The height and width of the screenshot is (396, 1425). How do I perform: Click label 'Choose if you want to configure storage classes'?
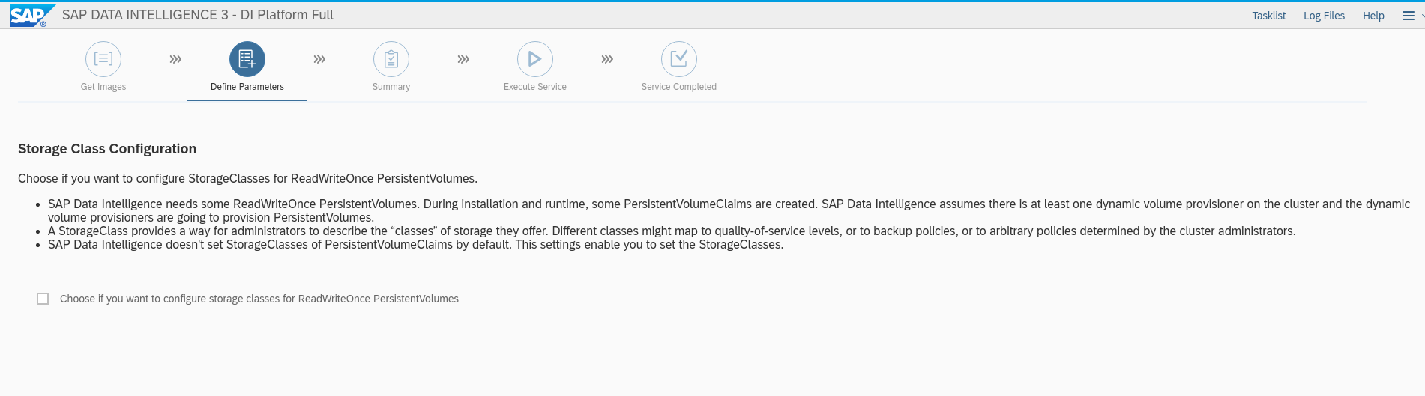point(259,299)
